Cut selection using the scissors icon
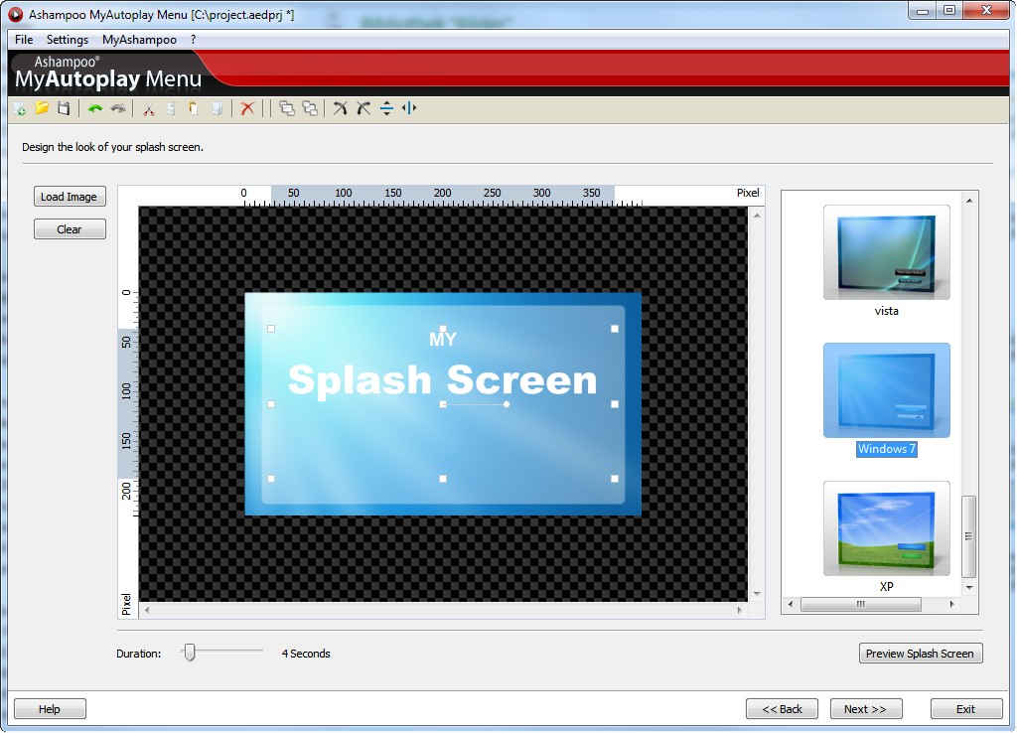 (149, 108)
